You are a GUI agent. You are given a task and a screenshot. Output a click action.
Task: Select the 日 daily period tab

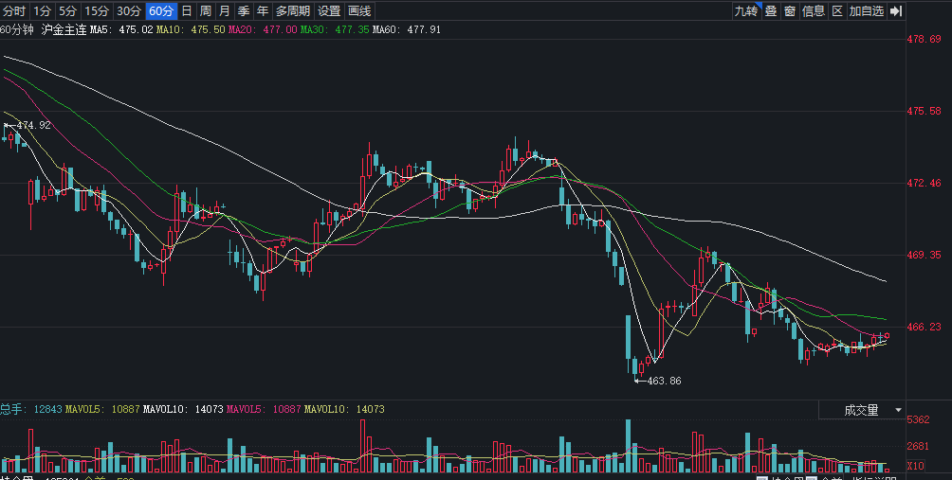tap(186, 11)
